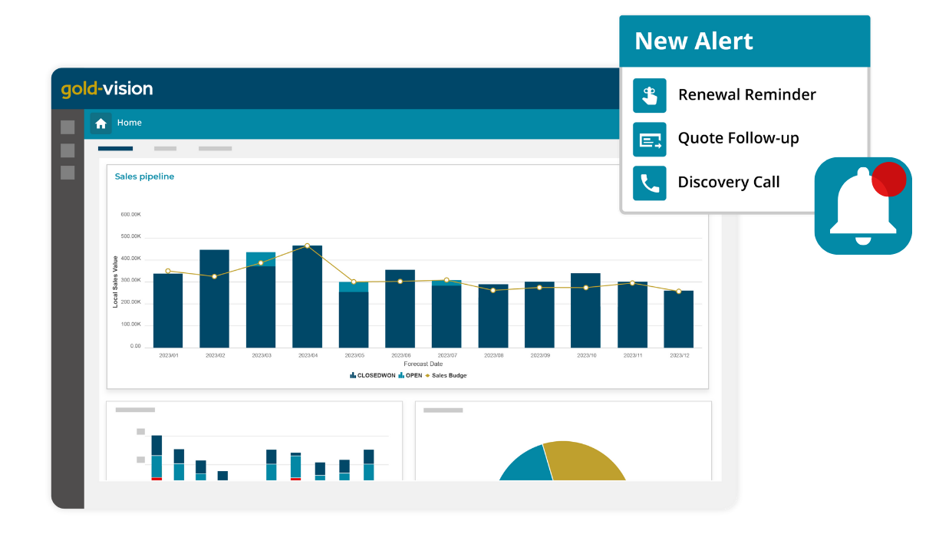
Task: Switch to the last gray placeholder tab
Action: pos(215,148)
